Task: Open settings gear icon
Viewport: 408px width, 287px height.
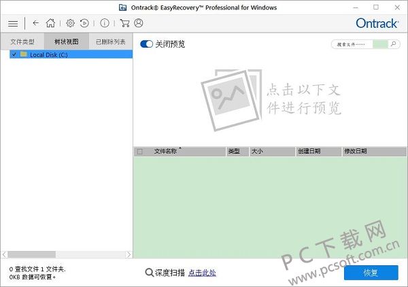Action: [x=70, y=23]
